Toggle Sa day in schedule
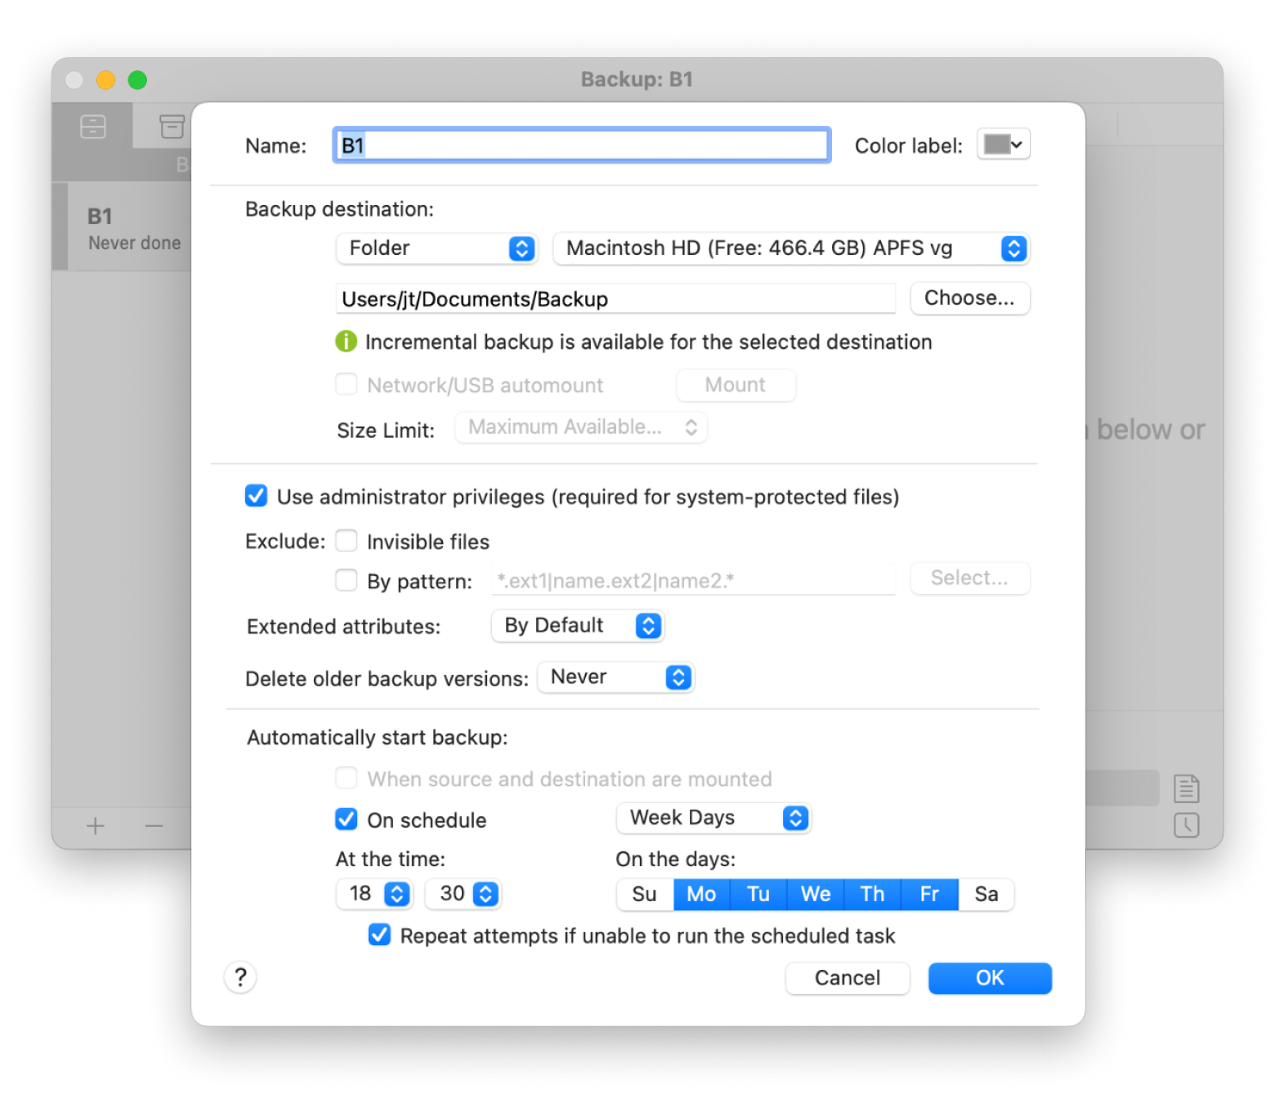1275x1103 pixels. click(x=986, y=895)
